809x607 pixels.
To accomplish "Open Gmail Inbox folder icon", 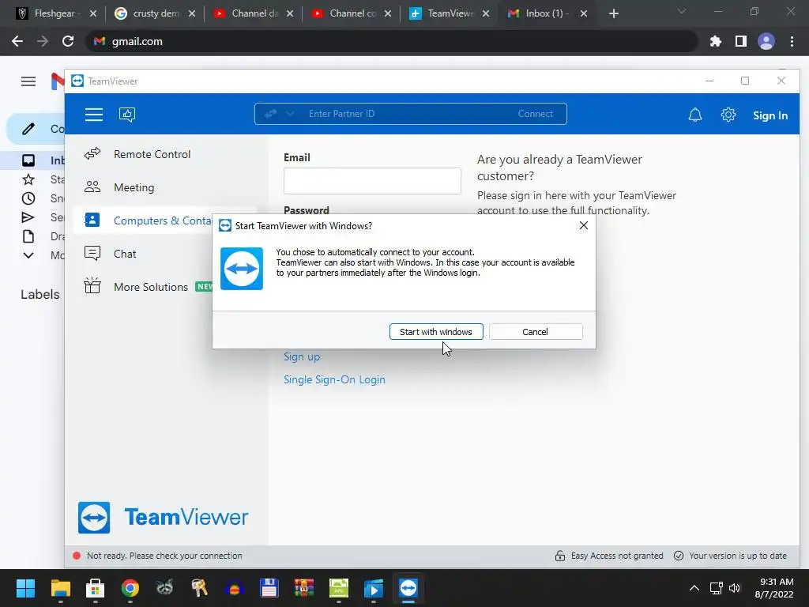I will (x=28, y=160).
